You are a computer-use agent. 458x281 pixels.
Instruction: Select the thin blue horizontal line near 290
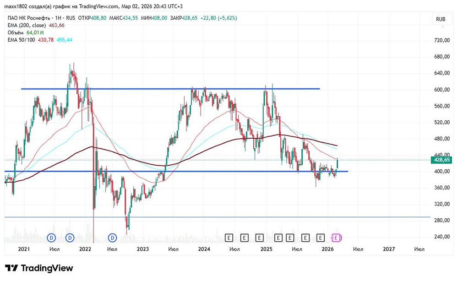point(217,217)
